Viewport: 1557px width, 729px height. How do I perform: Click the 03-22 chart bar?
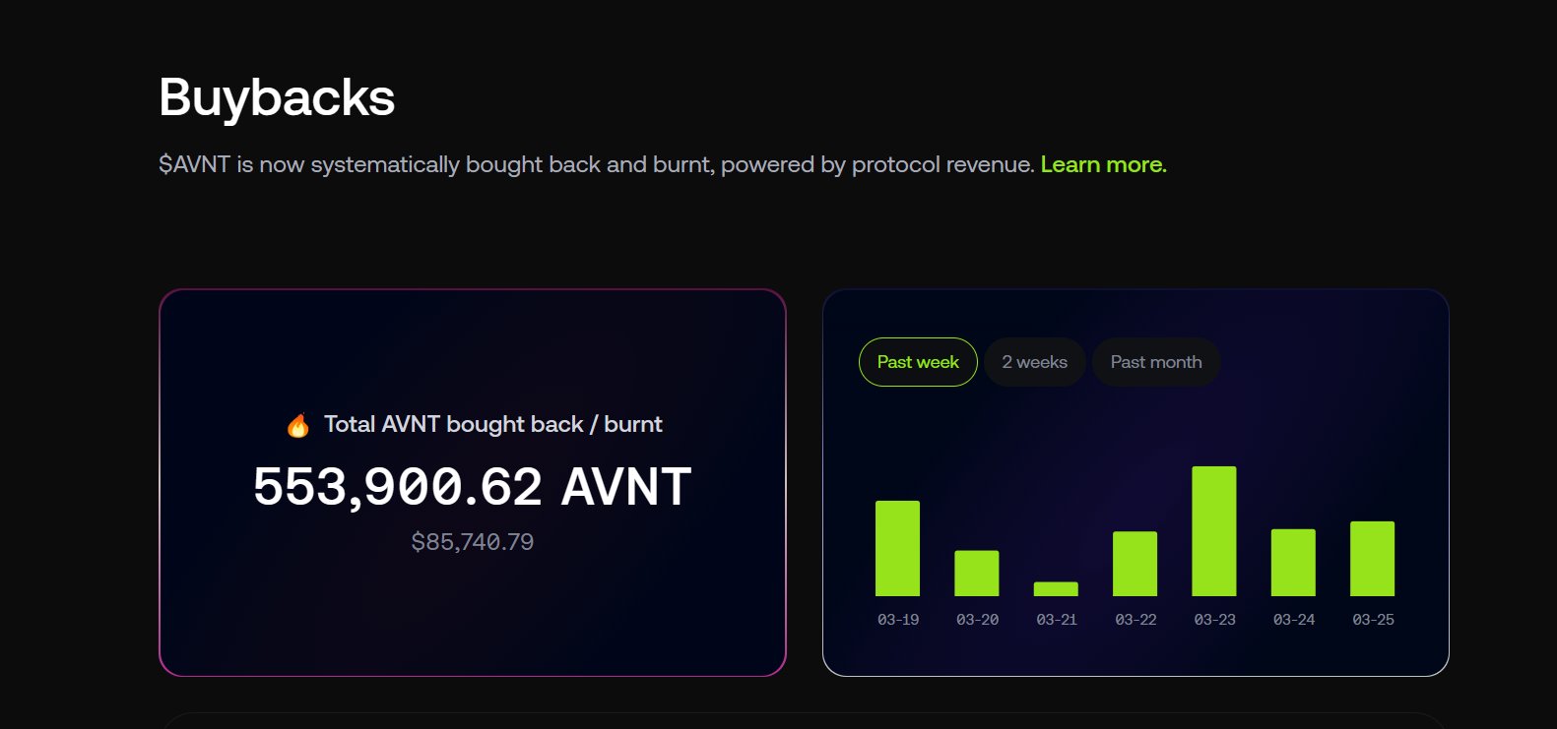click(1135, 564)
